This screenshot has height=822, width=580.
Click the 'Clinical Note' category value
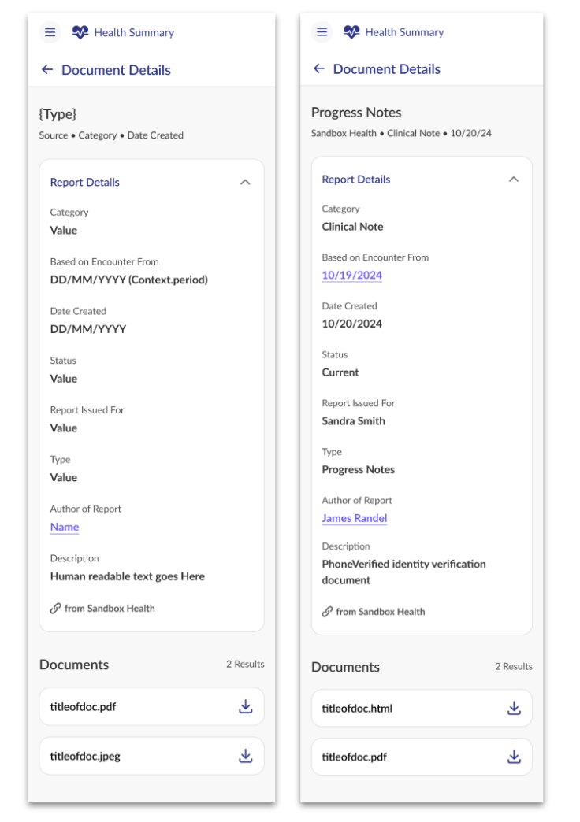coord(352,227)
